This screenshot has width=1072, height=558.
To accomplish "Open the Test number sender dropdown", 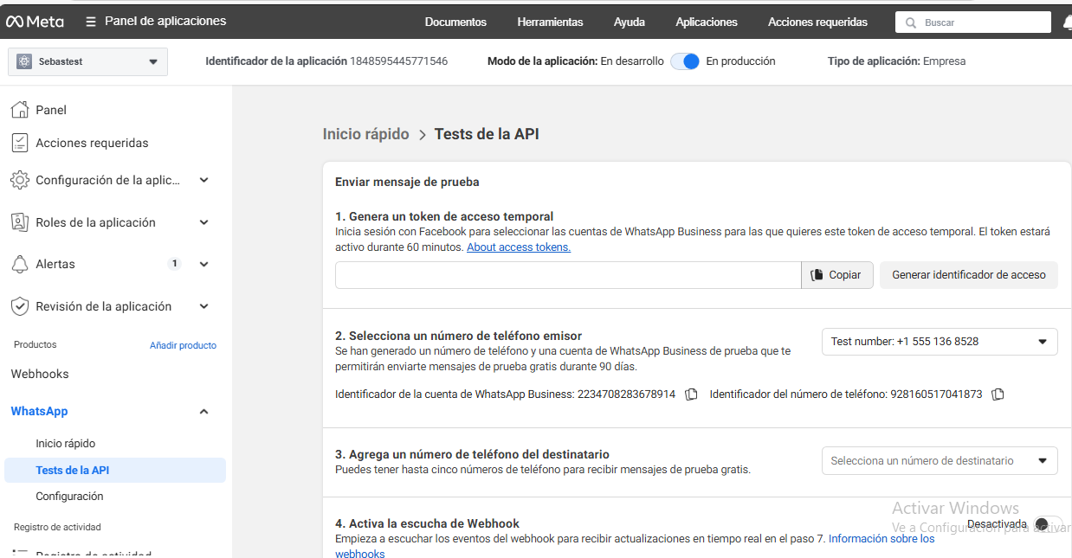I will [x=940, y=342].
